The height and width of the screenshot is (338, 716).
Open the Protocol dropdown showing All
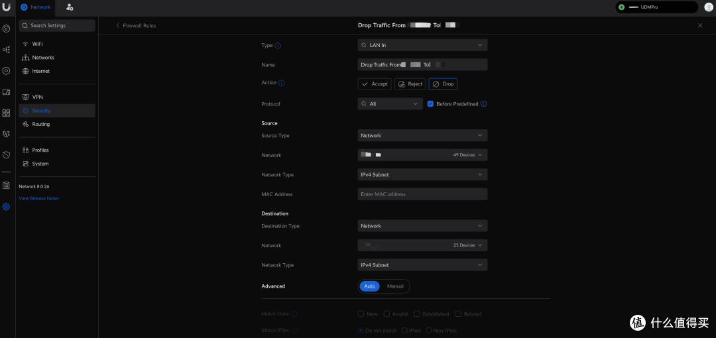(x=390, y=104)
